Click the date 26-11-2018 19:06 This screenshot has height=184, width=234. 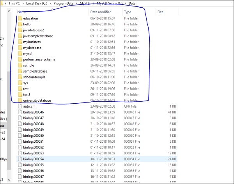[103, 89]
